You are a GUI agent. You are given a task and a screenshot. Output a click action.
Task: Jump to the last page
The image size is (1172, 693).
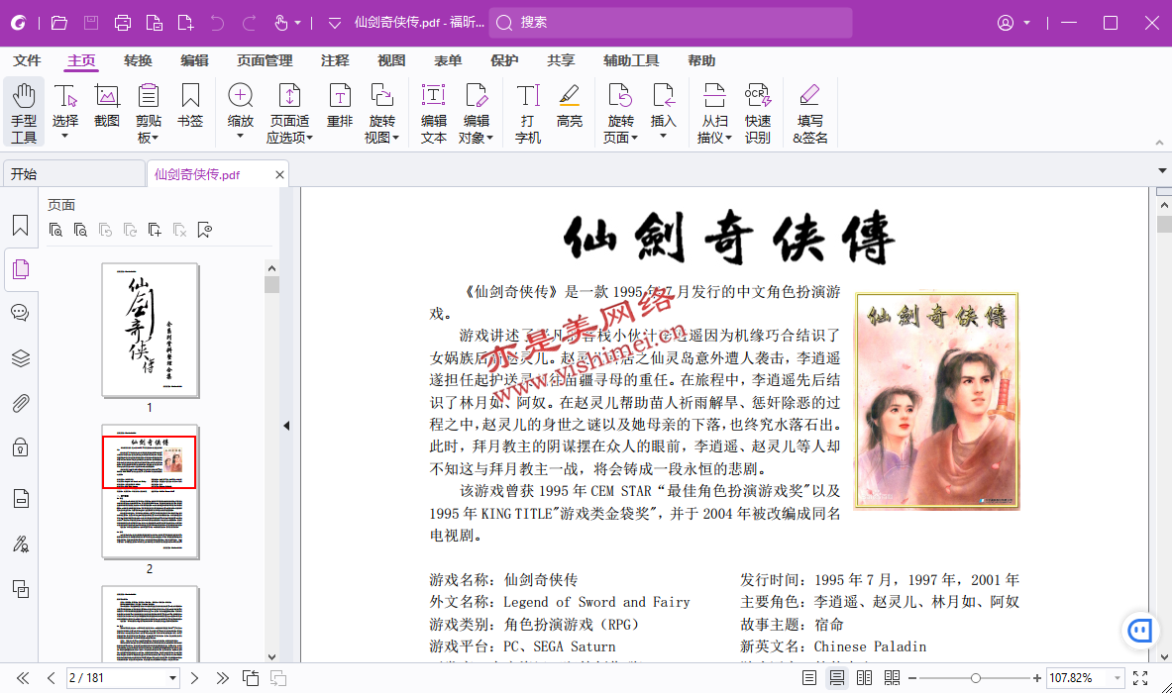223,678
